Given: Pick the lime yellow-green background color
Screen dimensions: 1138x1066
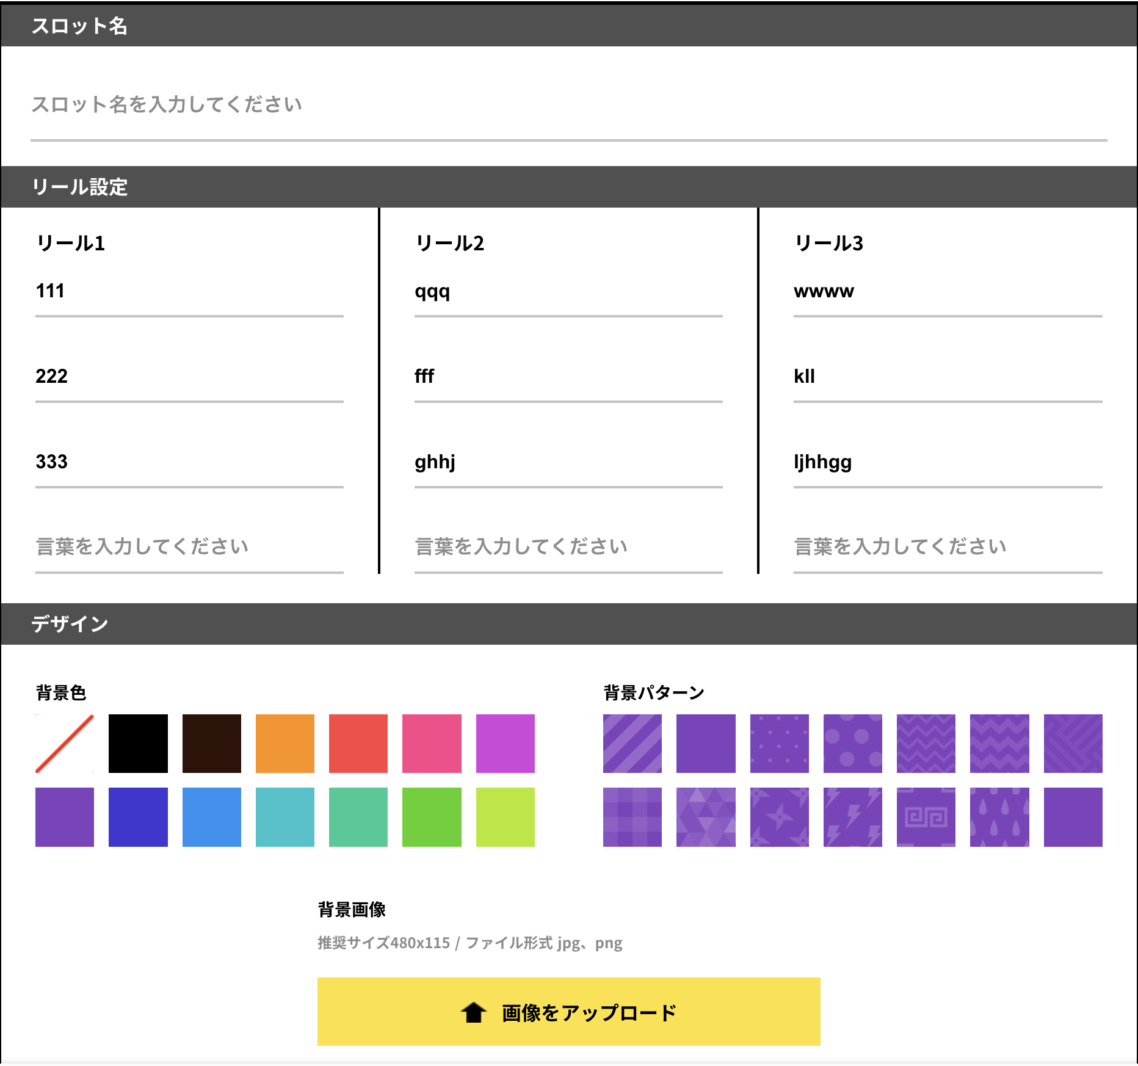Looking at the screenshot, I should coord(506,817).
